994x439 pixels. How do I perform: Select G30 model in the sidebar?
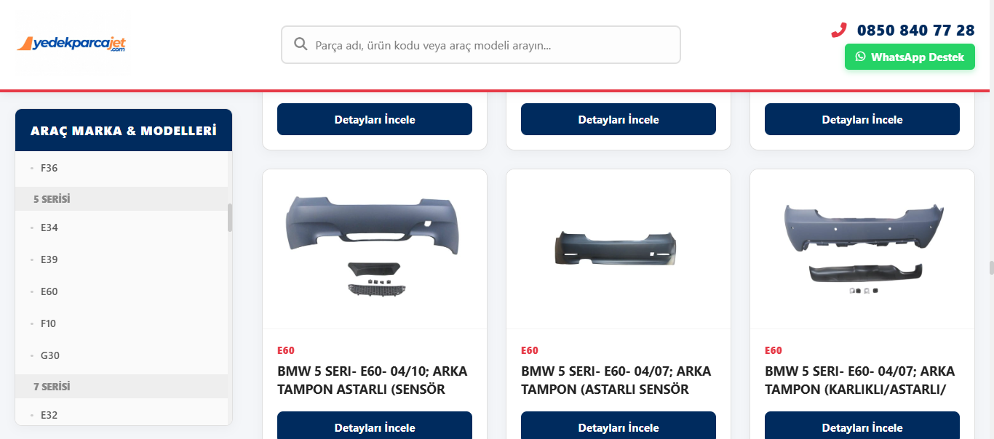(50, 355)
